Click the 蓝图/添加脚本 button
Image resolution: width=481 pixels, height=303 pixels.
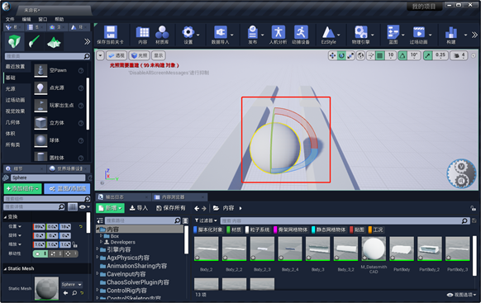(x=67, y=189)
